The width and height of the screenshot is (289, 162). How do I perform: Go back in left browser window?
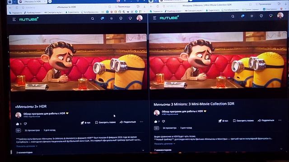(x=10, y=8)
